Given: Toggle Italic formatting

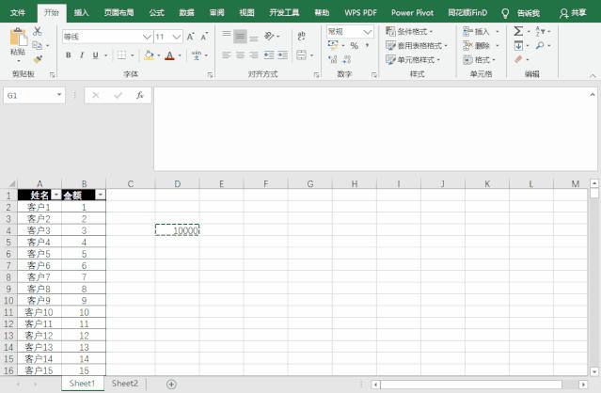Looking at the screenshot, I should pos(82,55).
